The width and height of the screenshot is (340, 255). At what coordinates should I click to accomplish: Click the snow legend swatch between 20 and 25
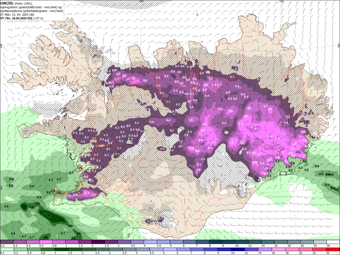pos(307,242)
